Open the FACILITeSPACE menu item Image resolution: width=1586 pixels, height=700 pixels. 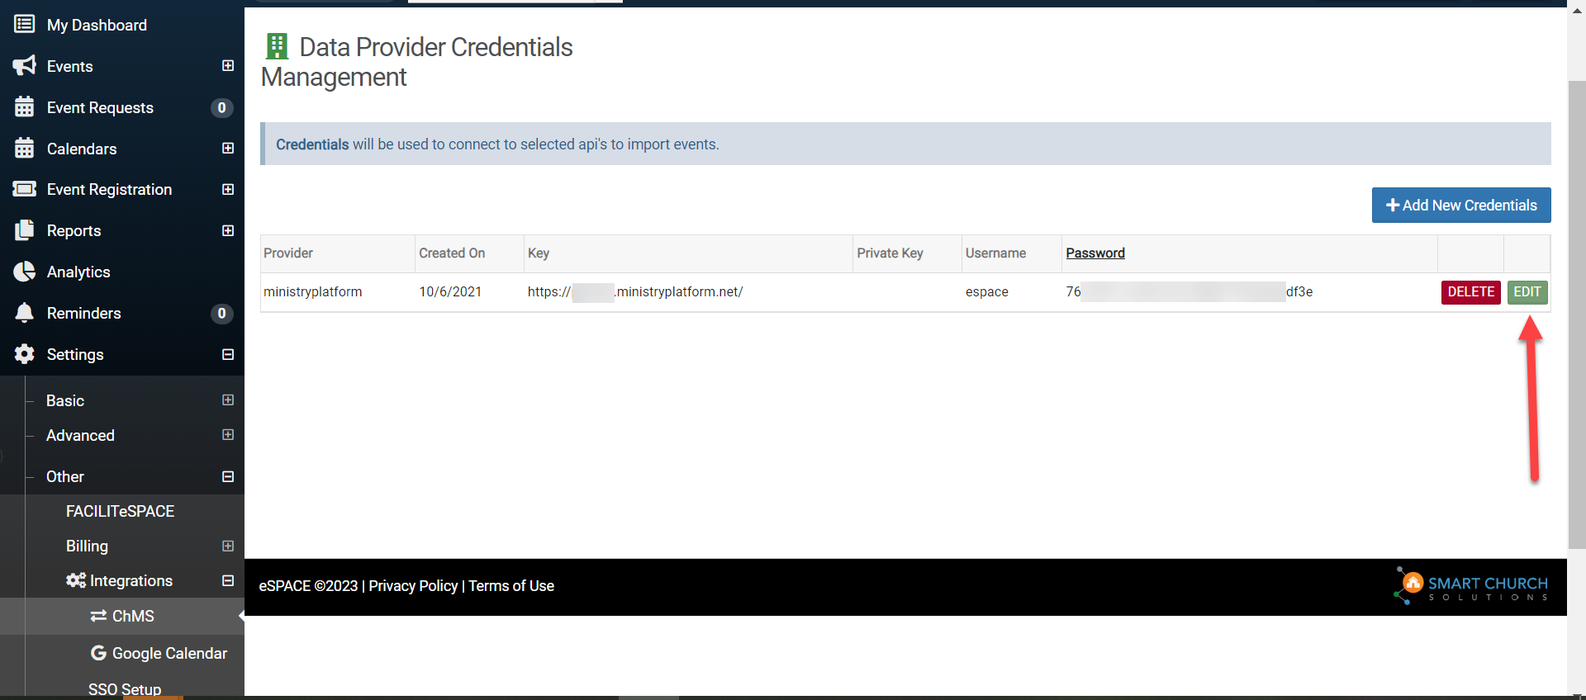[120, 511]
